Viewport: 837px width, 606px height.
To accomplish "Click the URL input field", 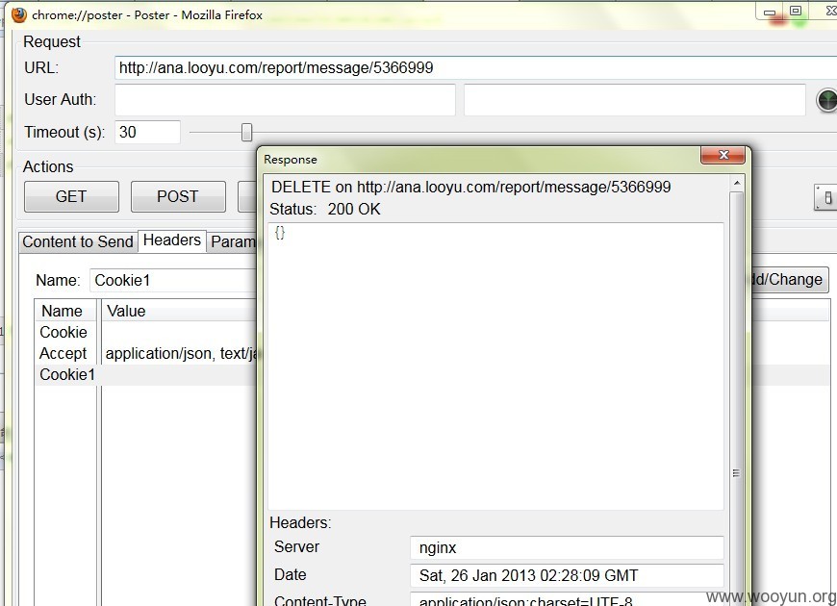I will point(475,68).
